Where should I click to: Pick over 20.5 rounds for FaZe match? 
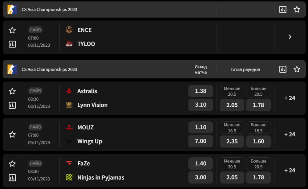(x=258, y=177)
